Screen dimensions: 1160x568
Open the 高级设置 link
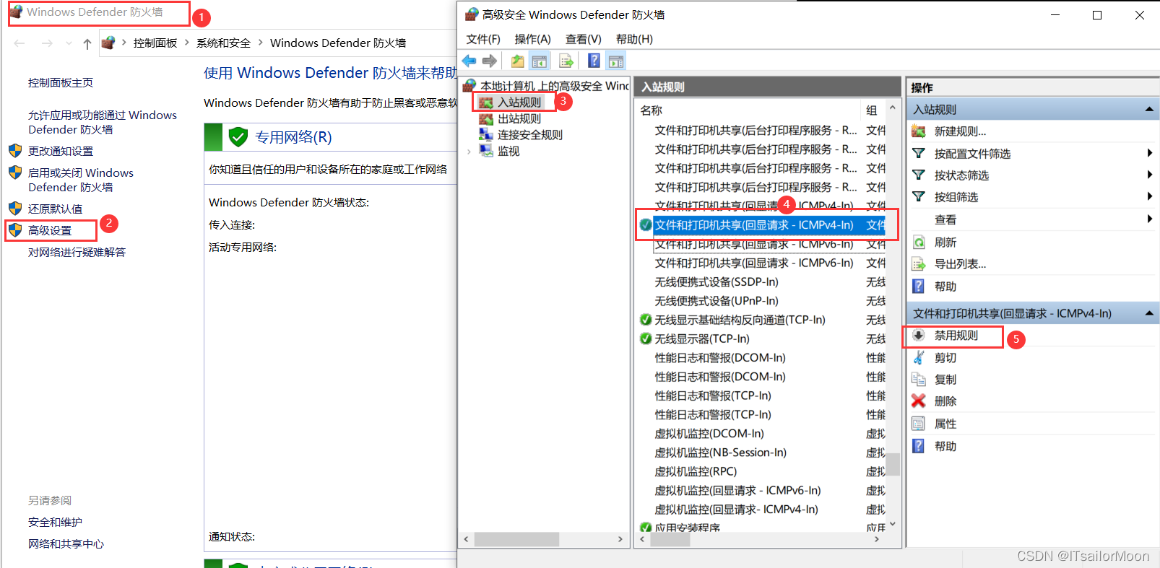click(x=50, y=230)
